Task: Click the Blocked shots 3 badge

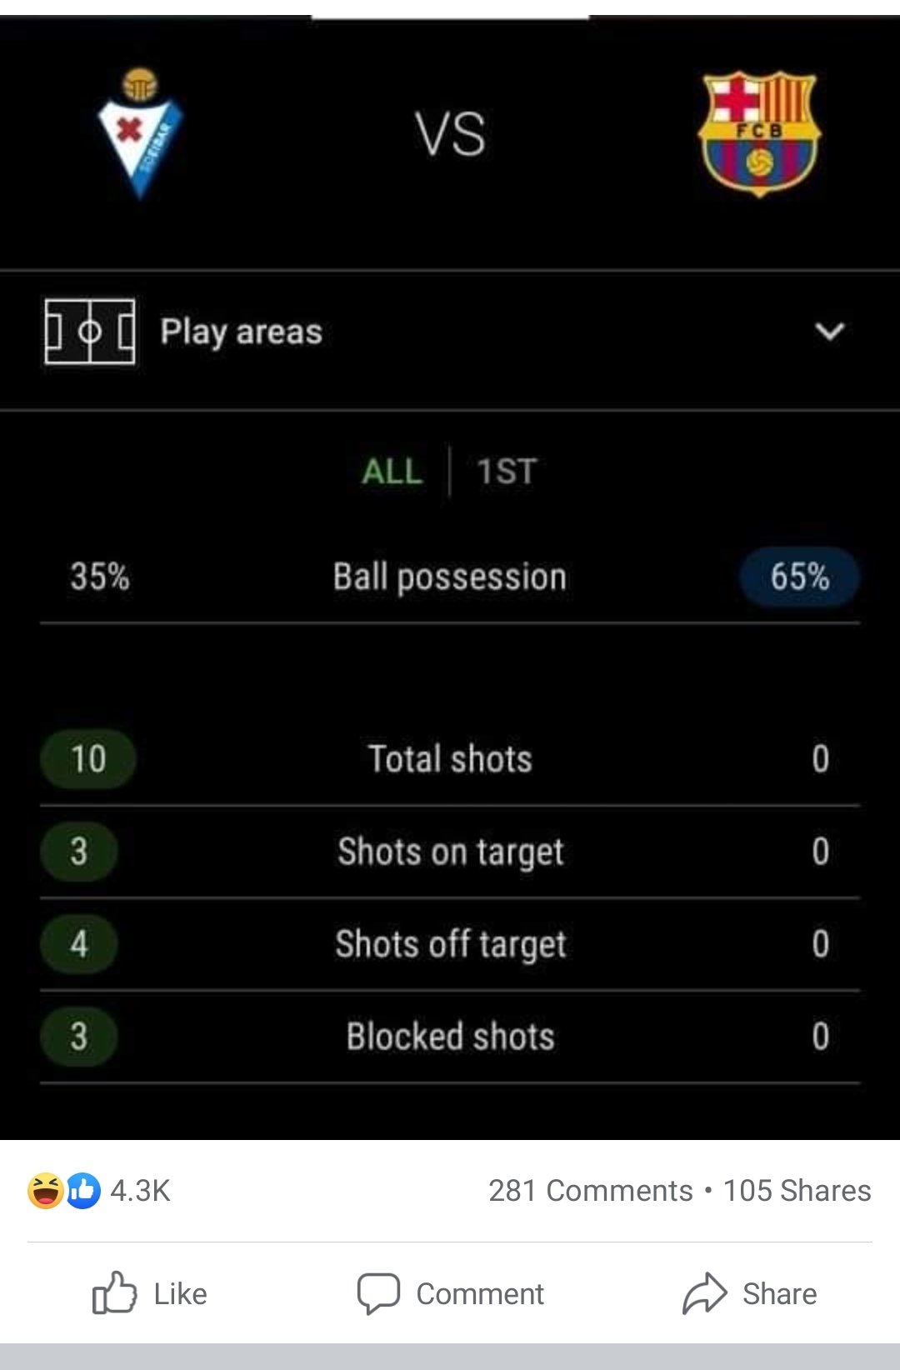Action: pos(78,1037)
